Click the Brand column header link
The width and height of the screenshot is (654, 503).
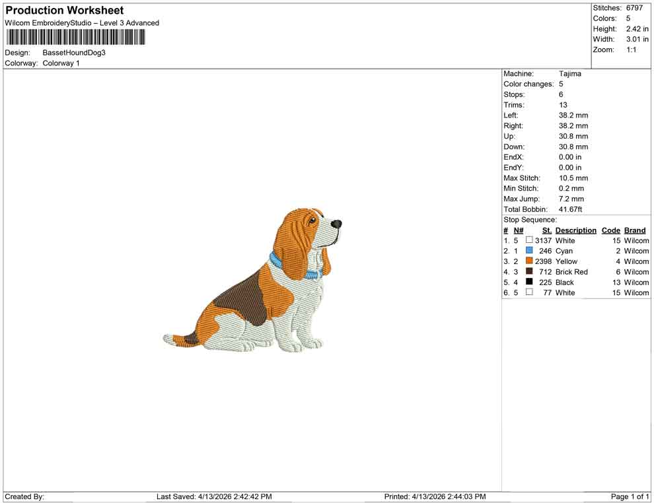click(x=634, y=230)
